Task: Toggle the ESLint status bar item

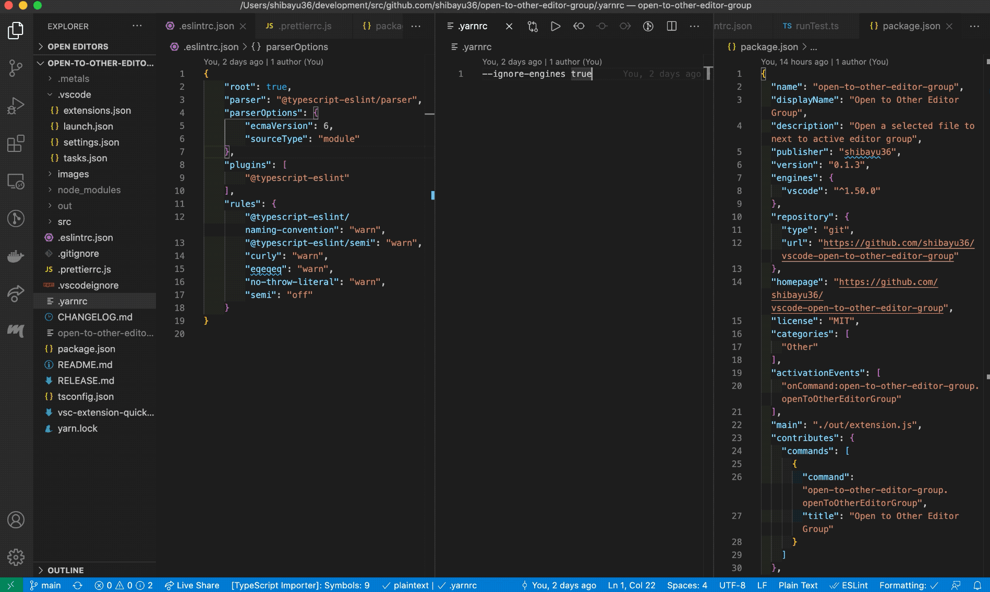Action: click(849, 585)
